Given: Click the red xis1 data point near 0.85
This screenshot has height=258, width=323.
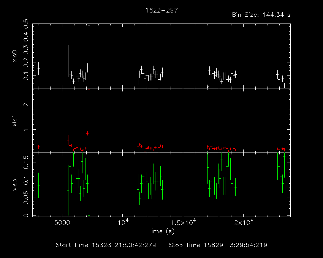Looking at the screenshot, I should [x=87, y=133].
